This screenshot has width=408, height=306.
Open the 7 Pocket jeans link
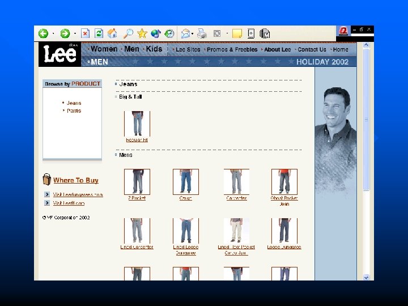[x=137, y=198]
